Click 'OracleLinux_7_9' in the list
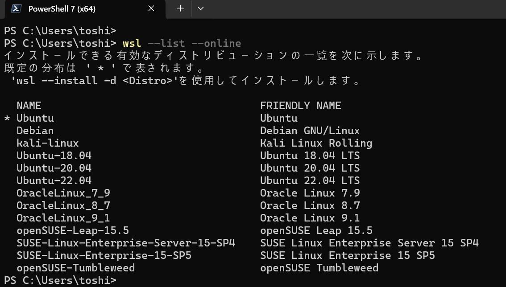Screen dimensions: 506x287 pos(63,193)
